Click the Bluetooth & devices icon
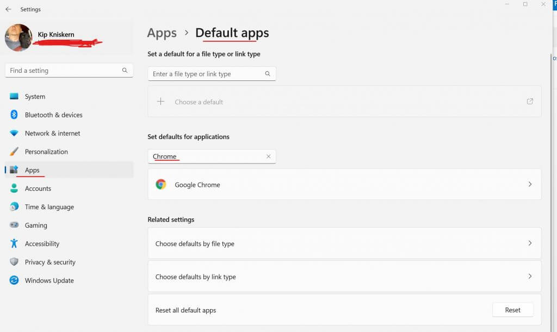This screenshot has height=332, width=557. [14, 115]
